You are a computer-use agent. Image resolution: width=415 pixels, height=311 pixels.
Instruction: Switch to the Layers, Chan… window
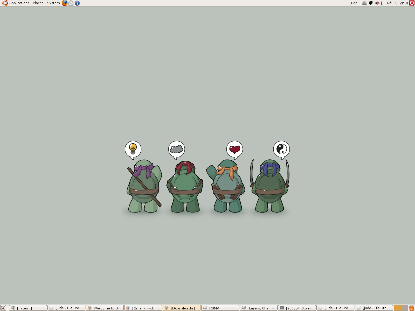click(259, 308)
